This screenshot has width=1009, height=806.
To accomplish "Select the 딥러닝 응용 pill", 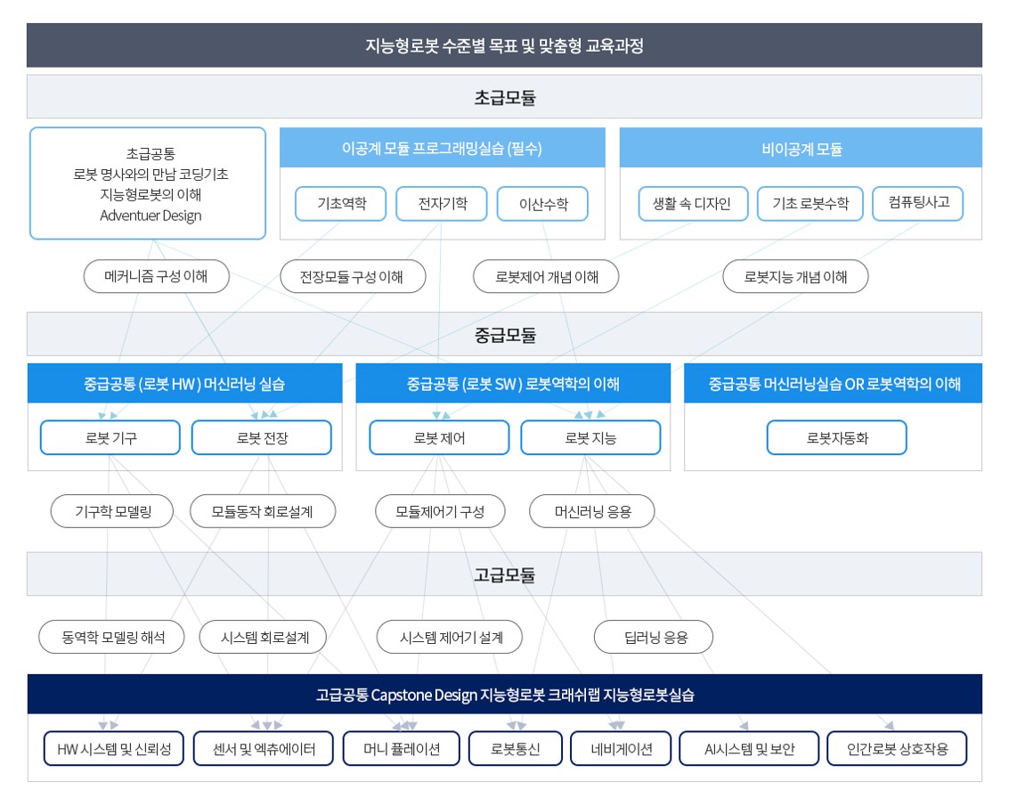I will point(654,638).
